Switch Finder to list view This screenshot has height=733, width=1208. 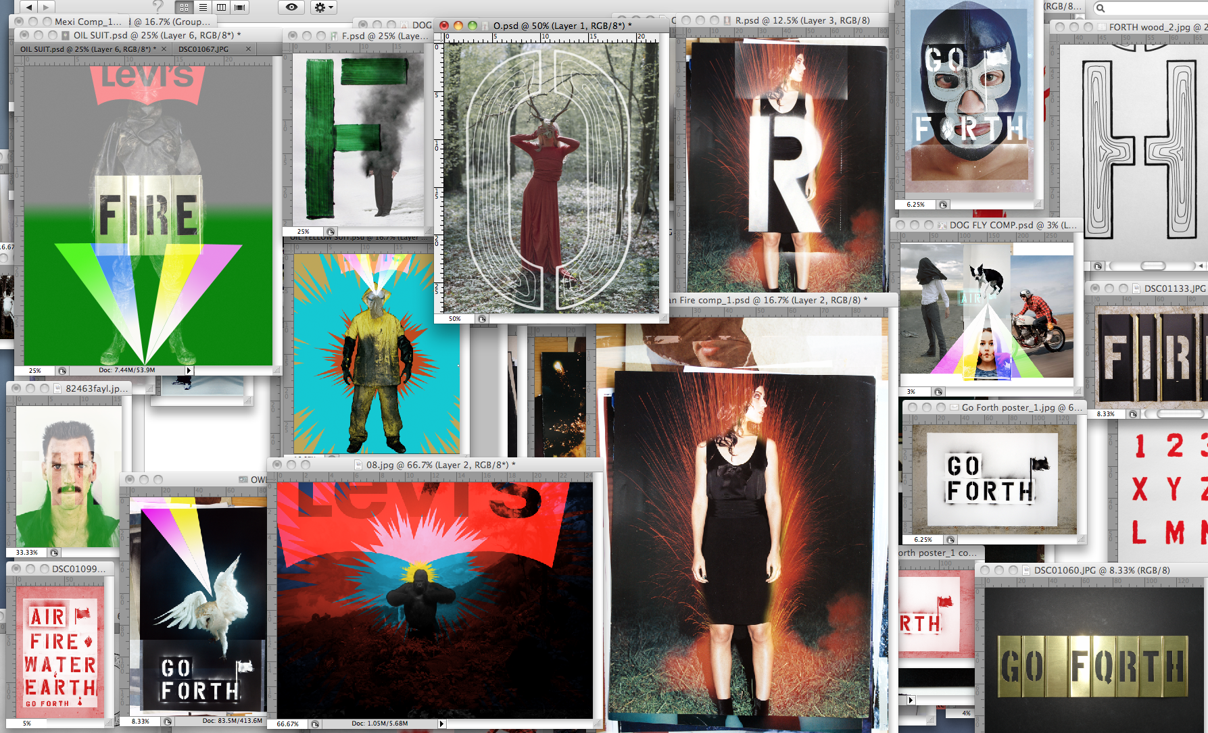tap(203, 7)
